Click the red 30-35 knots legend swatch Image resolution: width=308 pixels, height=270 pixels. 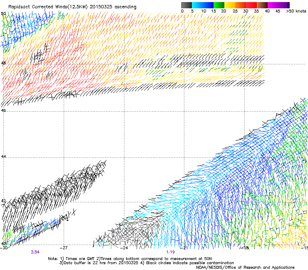click(x=251, y=5)
